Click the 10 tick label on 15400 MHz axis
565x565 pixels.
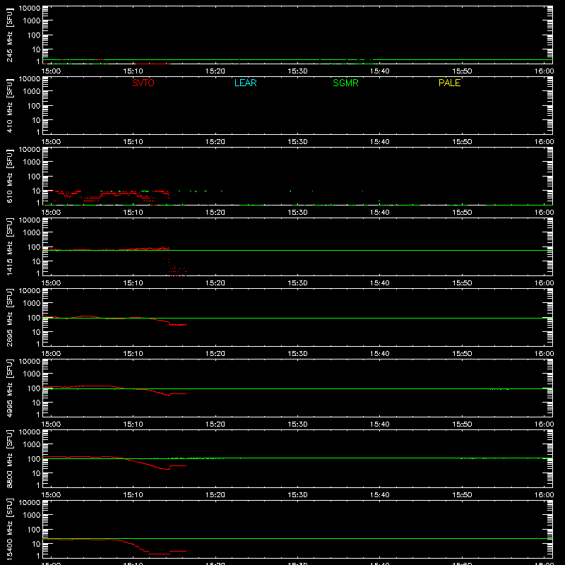point(36,544)
